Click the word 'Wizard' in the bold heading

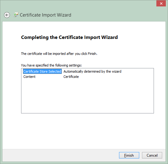pyautogui.click(x=110, y=37)
